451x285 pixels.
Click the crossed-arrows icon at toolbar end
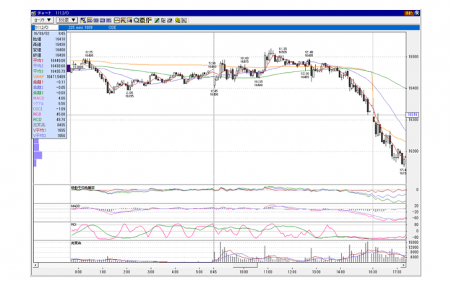(x=184, y=20)
